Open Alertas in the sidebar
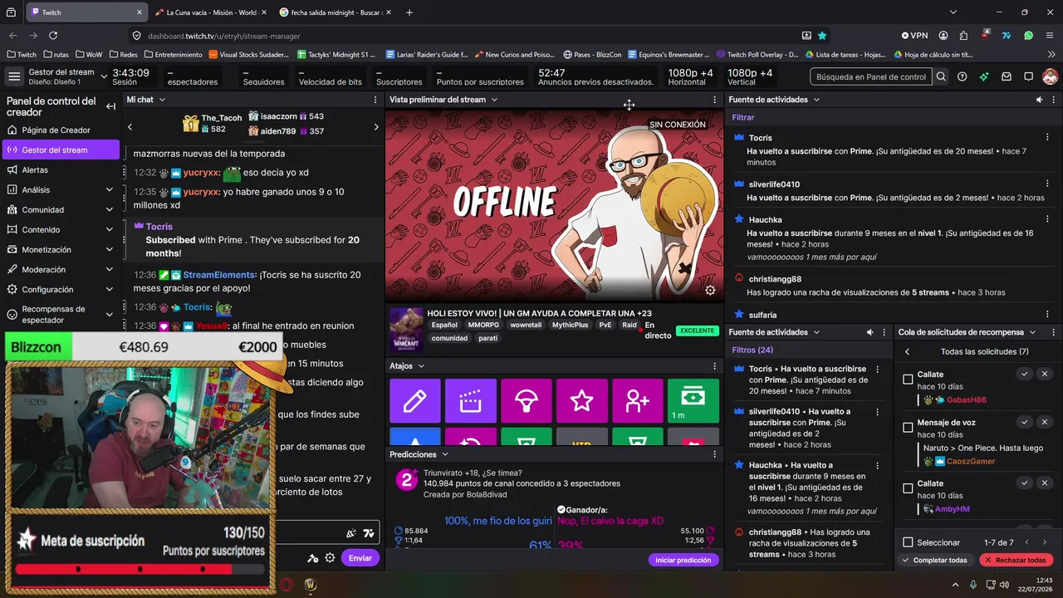1063x598 pixels. (x=60, y=170)
